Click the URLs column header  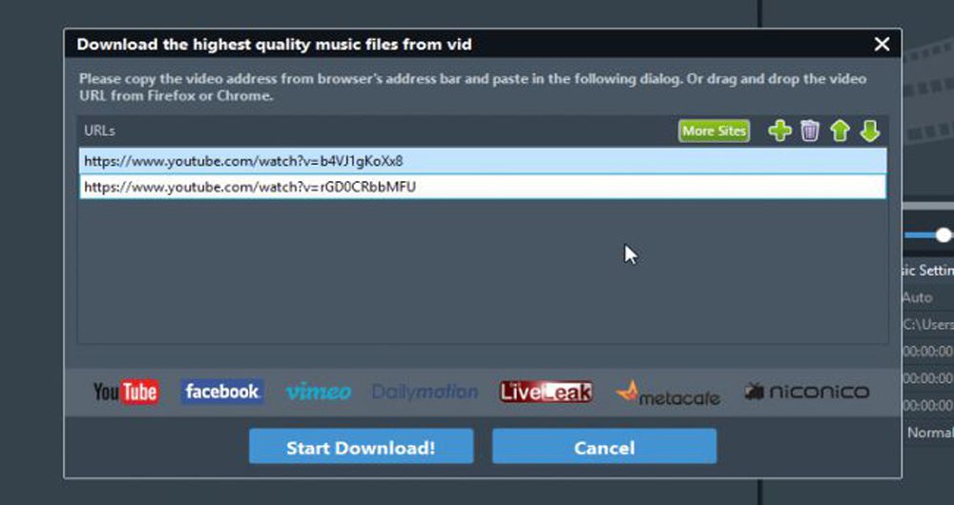click(100, 131)
